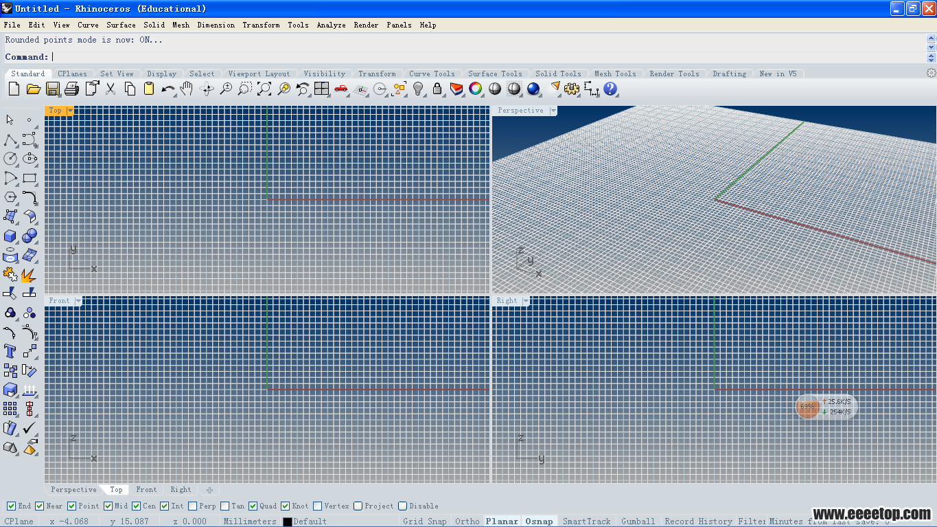This screenshot has width=937, height=527.
Task: Click the four-viewport layout icon
Action: 322,89
